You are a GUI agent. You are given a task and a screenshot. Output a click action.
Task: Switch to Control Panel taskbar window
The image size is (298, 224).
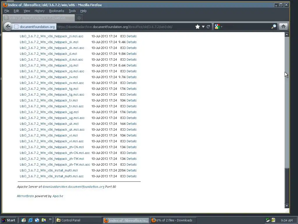tap(79, 220)
